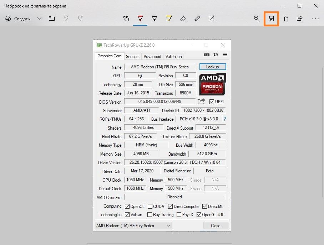Image resolution: width=324 pixels, height=245 pixels.
Task: Click the Memory Type value HBM (Hynix)
Action: 146,145
